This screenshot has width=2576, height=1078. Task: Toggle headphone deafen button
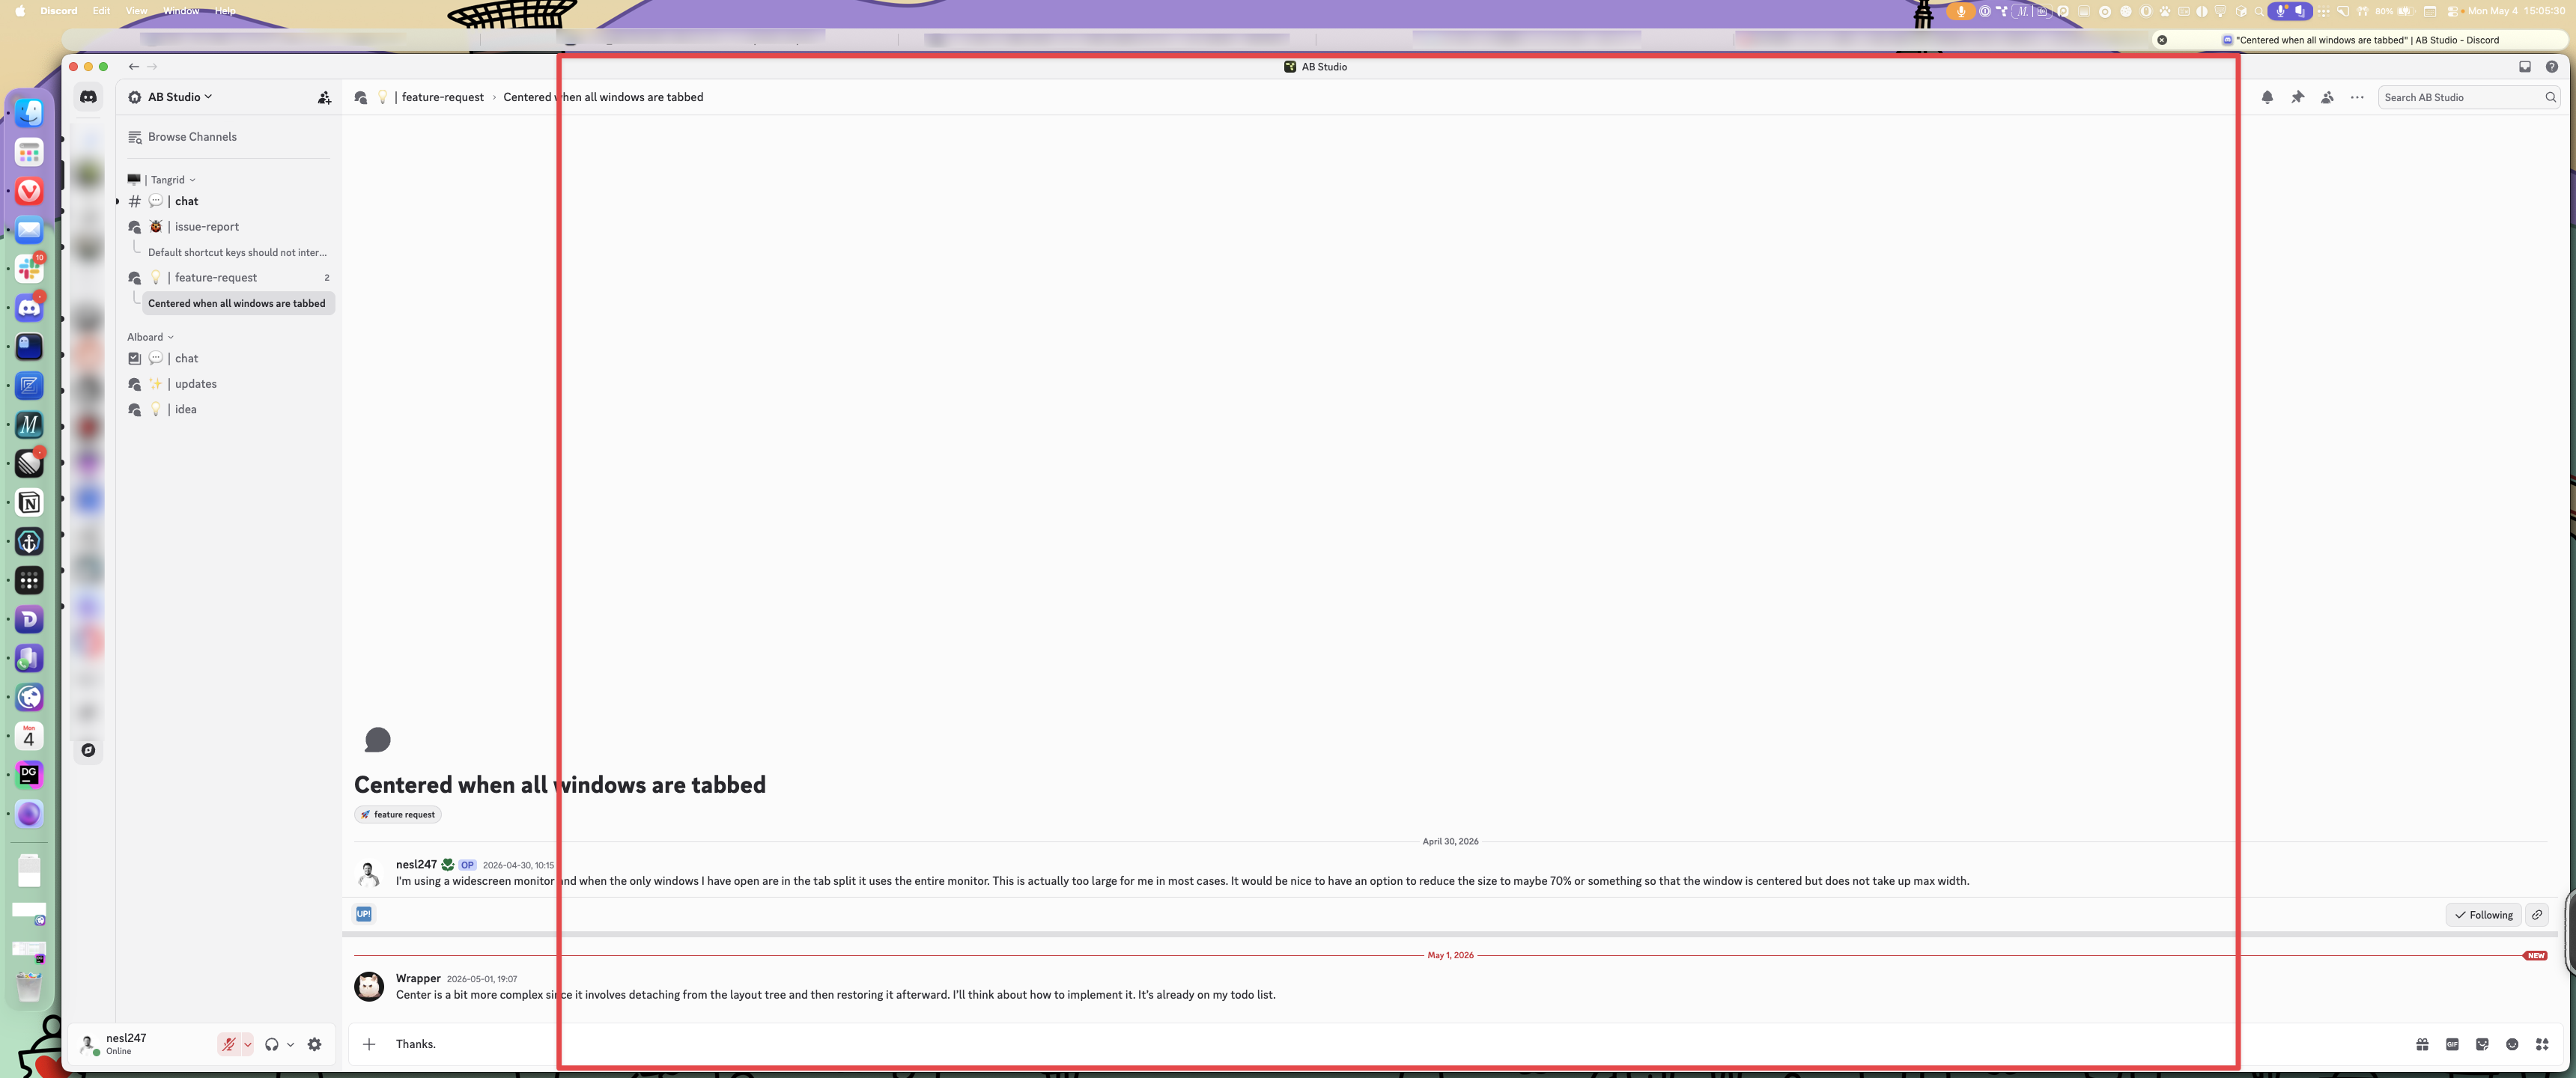tap(271, 1044)
